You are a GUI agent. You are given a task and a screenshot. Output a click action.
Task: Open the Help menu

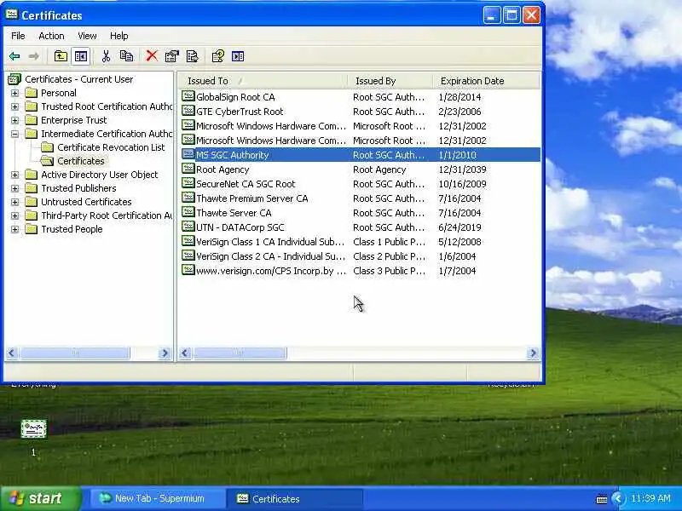pyautogui.click(x=118, y=36)
